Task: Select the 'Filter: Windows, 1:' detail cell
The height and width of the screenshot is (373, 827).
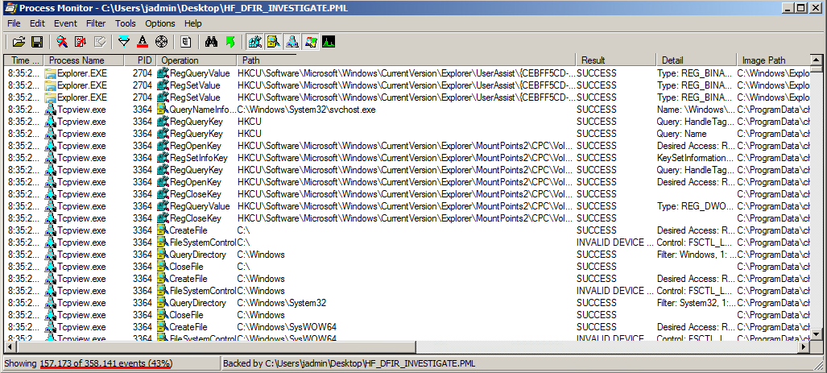Action: pos(695,255)
